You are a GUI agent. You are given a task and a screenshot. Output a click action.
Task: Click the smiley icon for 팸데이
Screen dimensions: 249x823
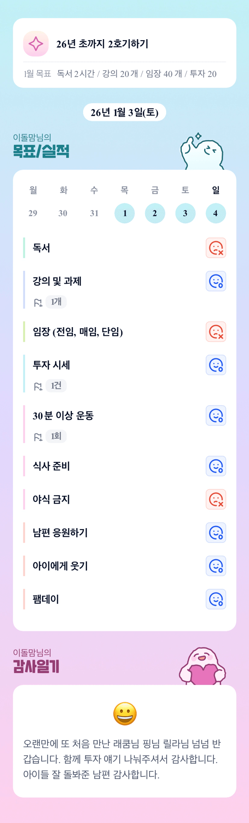216,599
